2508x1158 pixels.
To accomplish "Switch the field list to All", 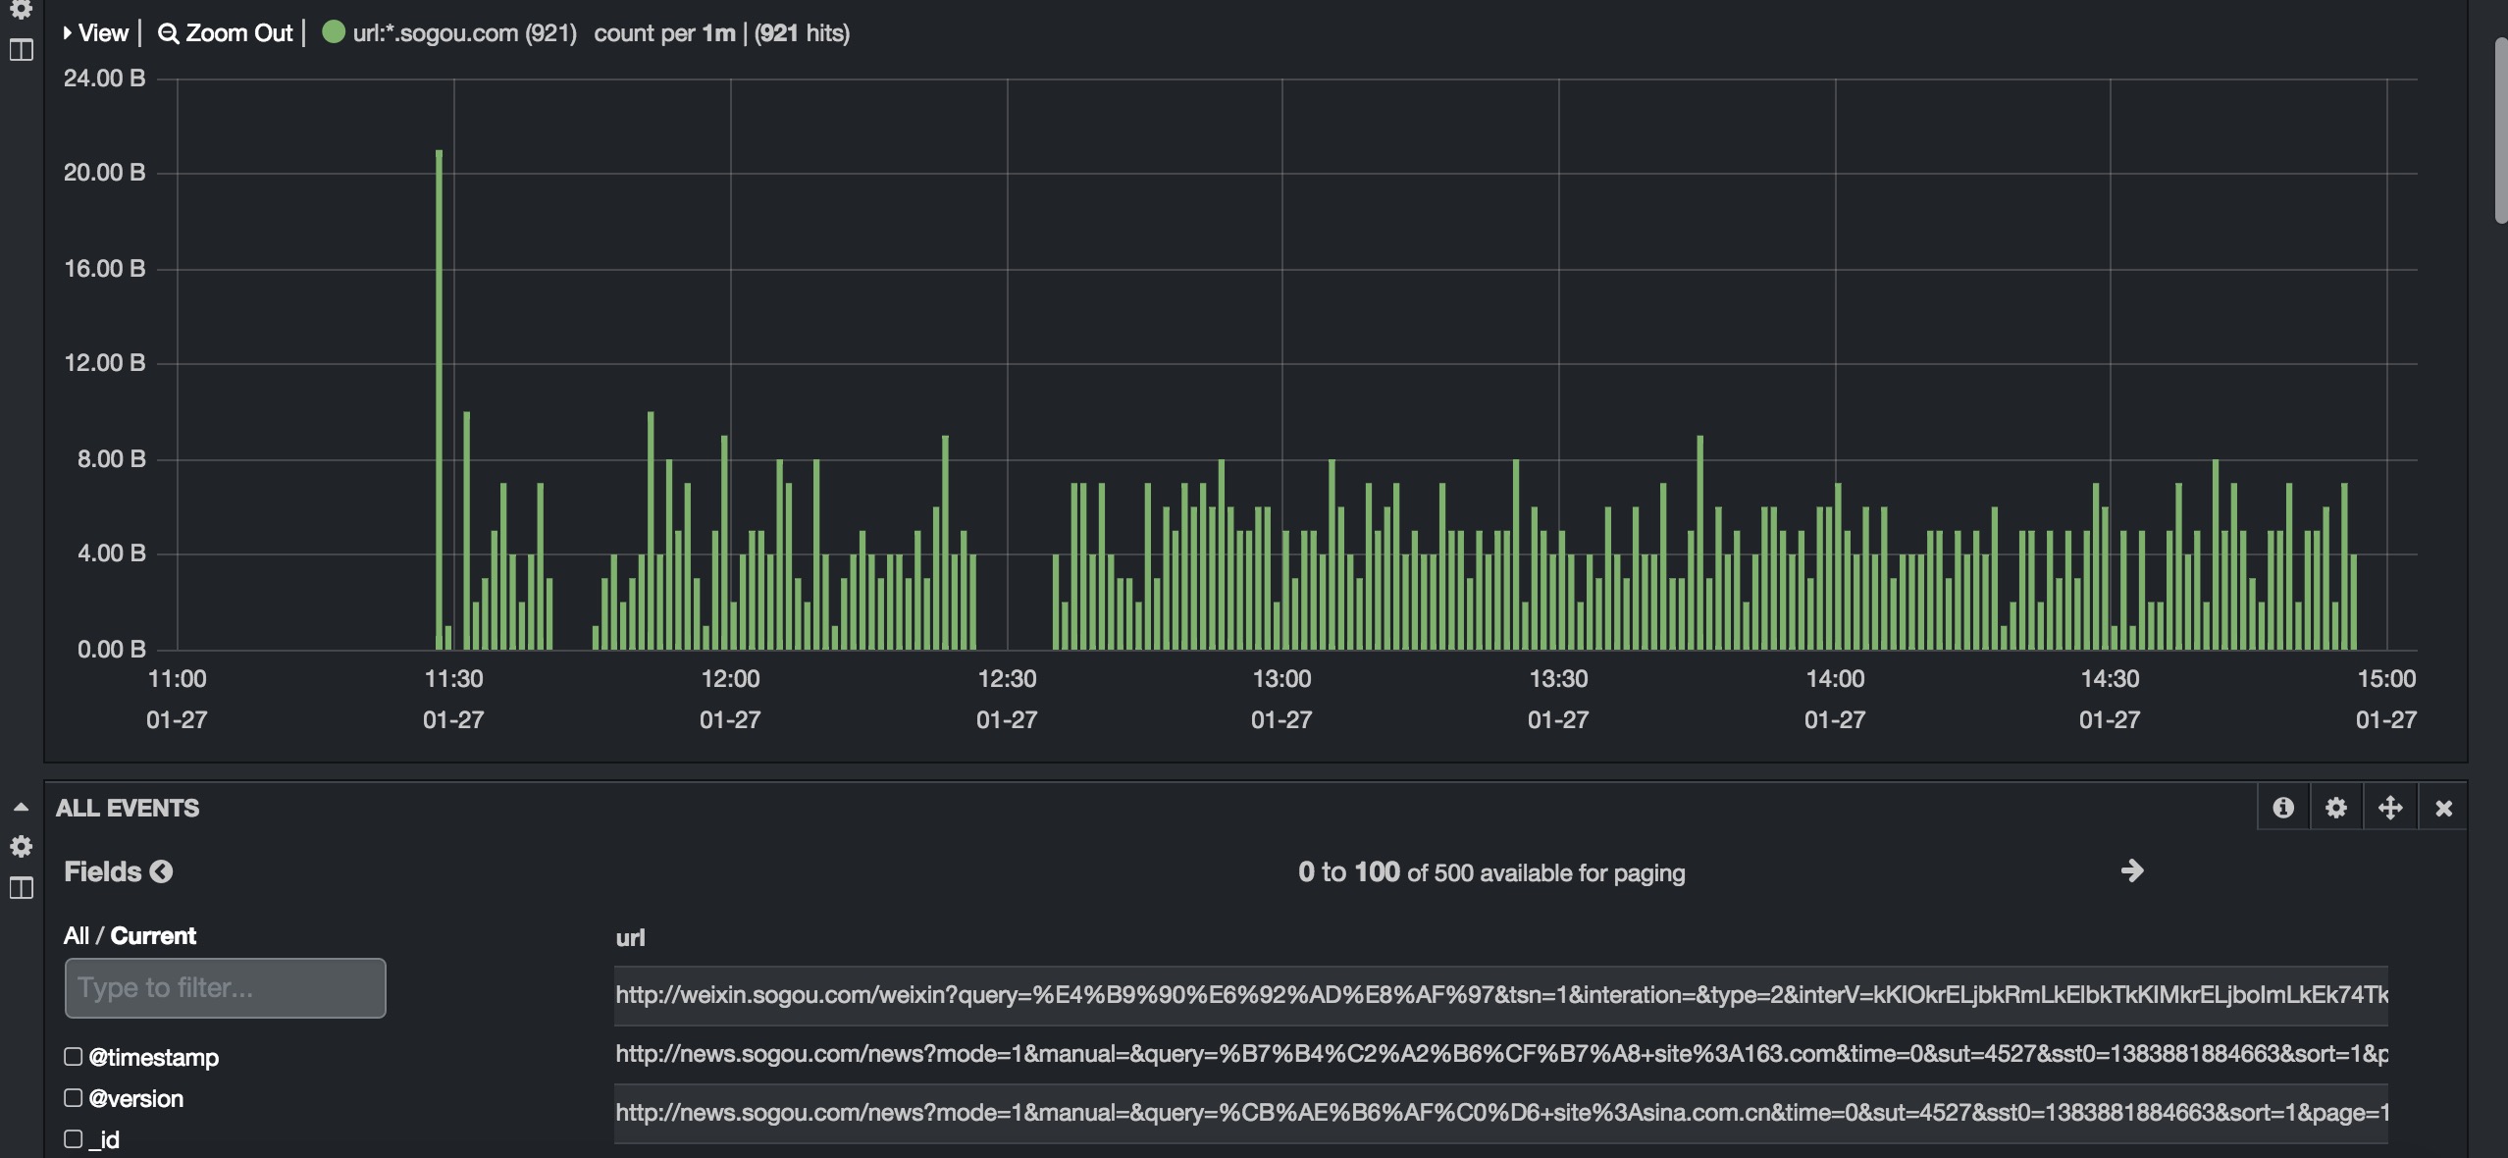I will point(76,935).
